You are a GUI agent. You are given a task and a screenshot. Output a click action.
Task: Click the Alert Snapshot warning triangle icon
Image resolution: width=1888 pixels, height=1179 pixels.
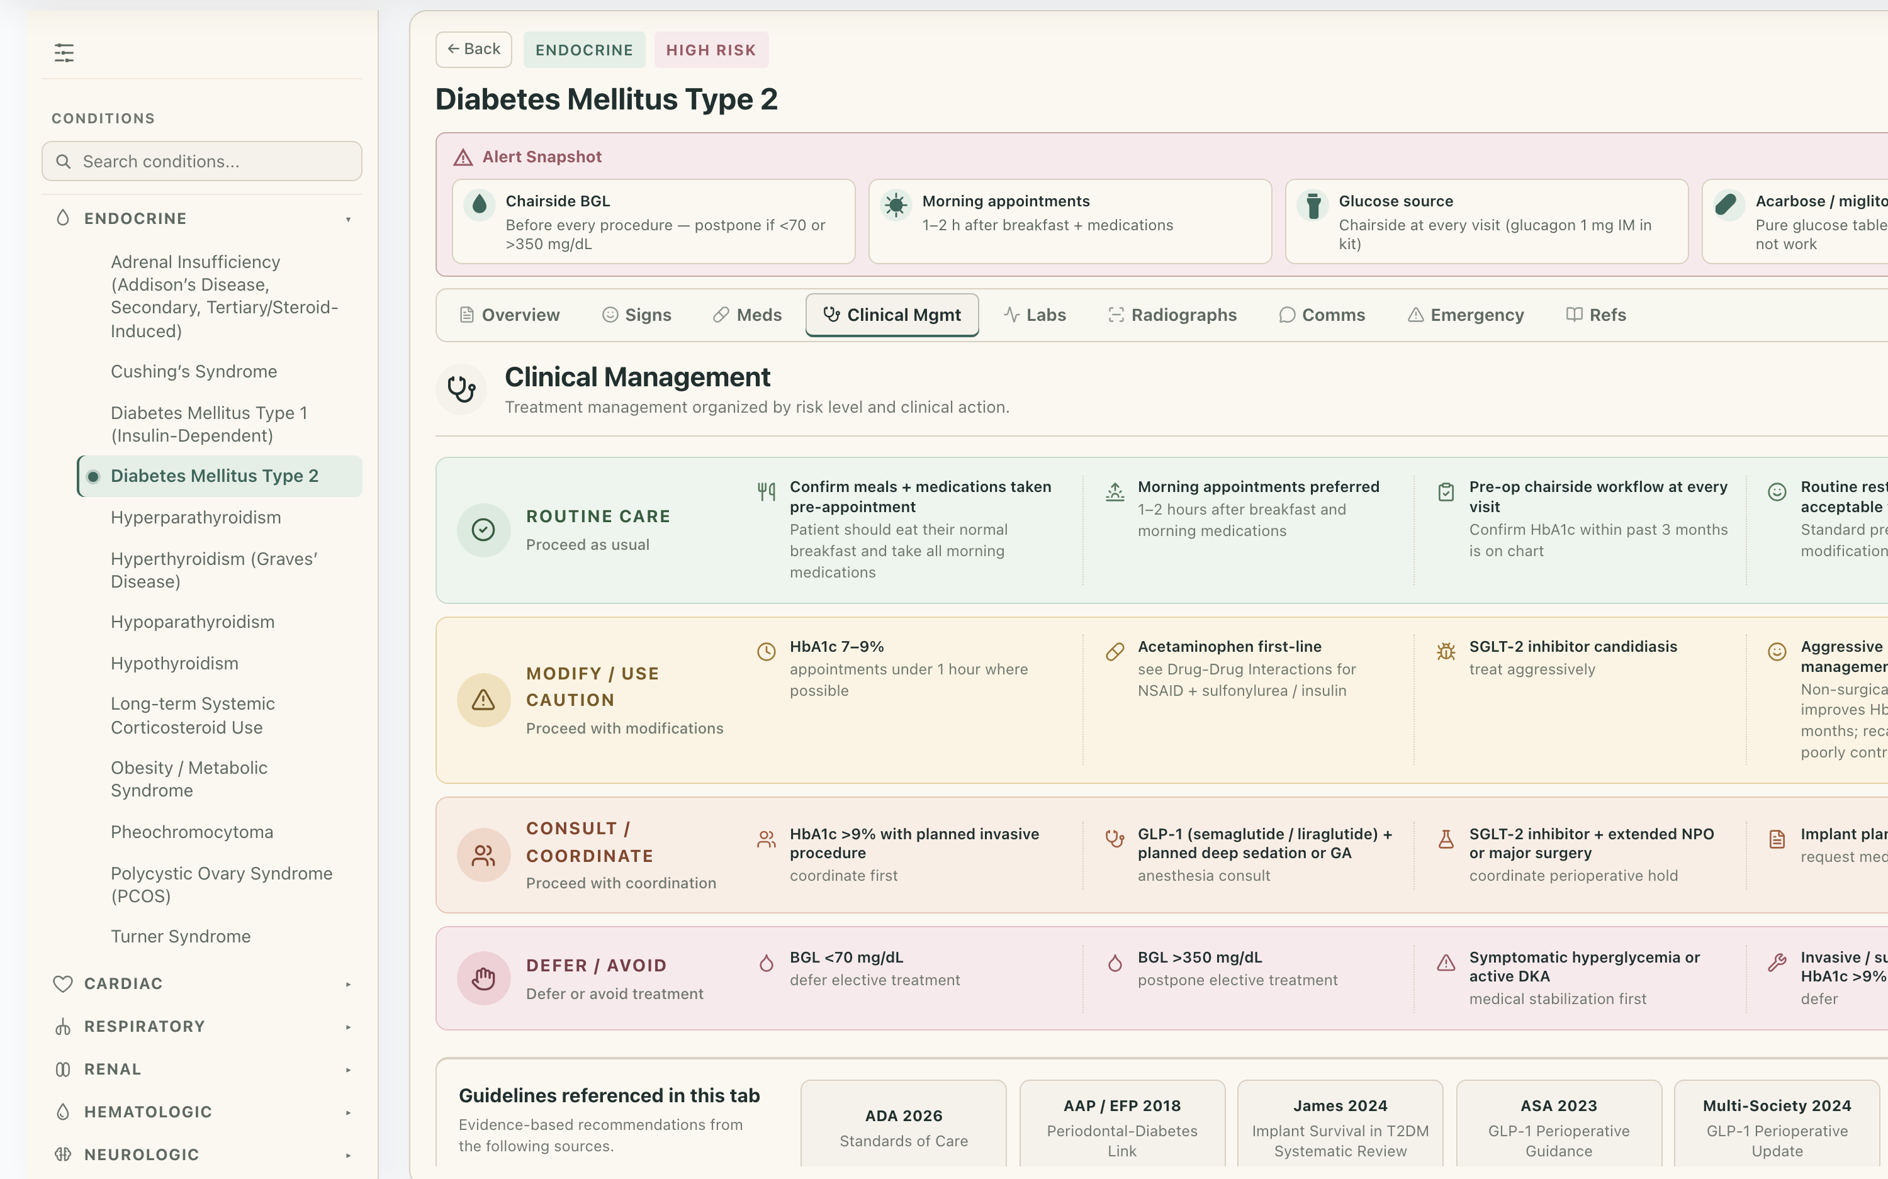click(463, 157)
